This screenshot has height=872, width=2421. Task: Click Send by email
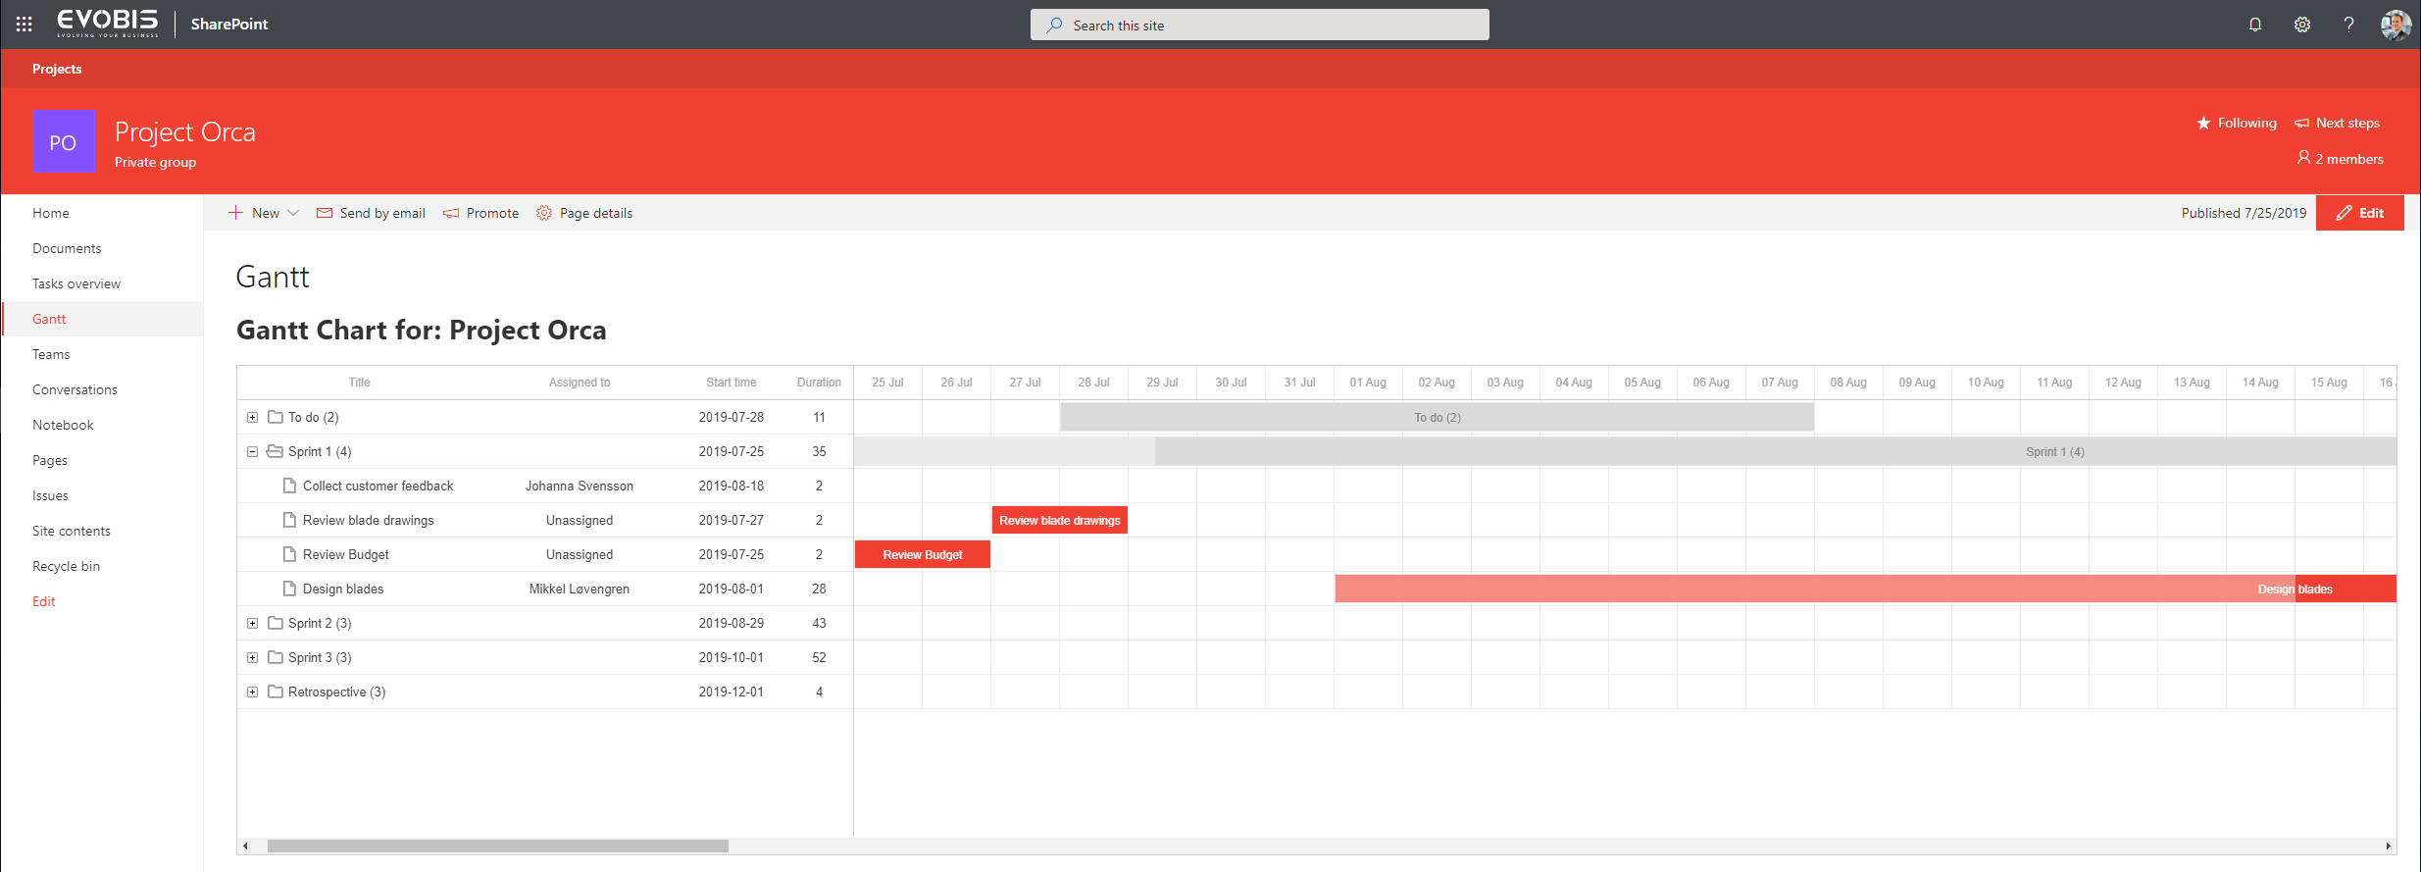(372, 213)
